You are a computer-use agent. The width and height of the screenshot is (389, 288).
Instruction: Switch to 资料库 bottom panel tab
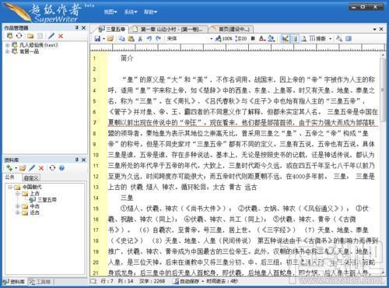tap(14, 282)
